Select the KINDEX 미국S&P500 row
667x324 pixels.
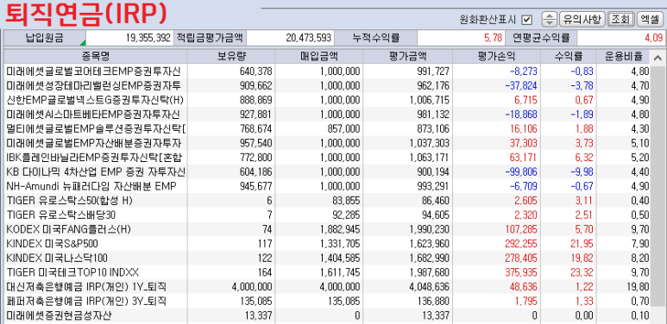tap(327, 244)
